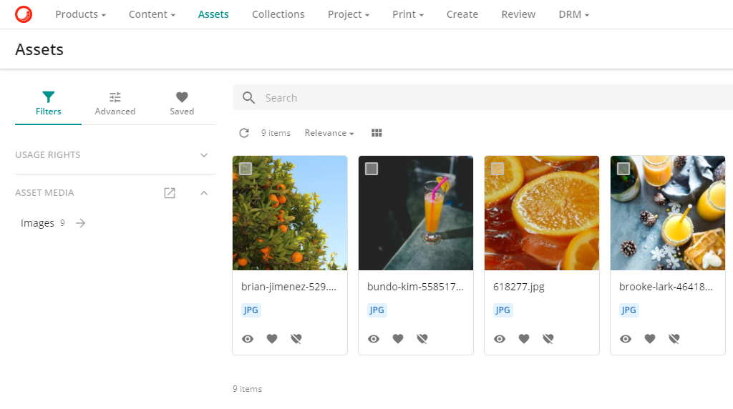Click the arrow next to Images filter

(81, 223)
